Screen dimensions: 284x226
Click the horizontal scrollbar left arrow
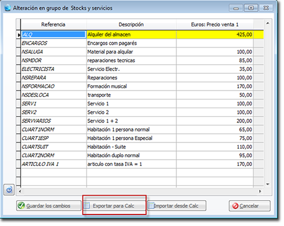20,191
